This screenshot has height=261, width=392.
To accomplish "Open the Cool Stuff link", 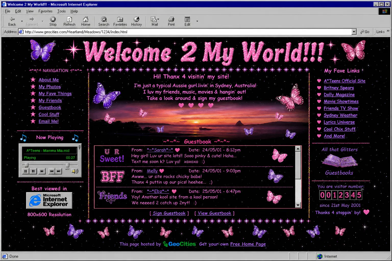I will click(49, 114).
